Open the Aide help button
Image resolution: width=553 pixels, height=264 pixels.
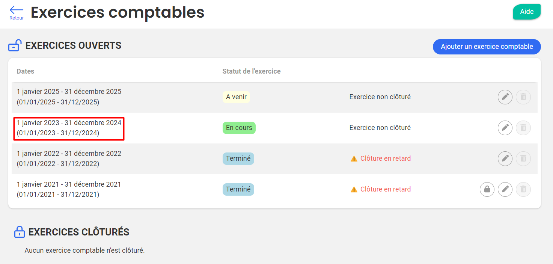(527, 12)
